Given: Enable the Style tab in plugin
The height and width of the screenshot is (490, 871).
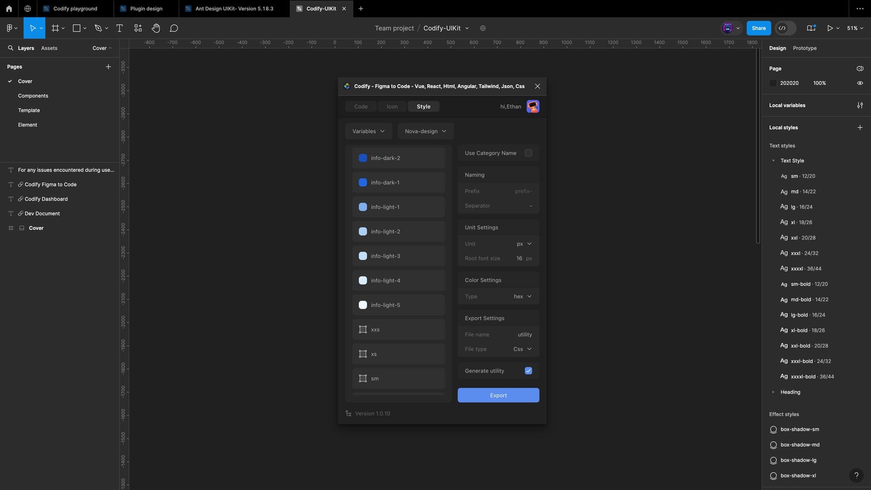Looking at the screenshot, I should [x=424, y=106].
